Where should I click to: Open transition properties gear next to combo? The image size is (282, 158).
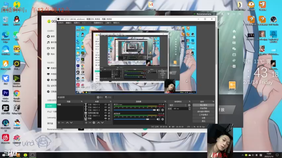189,105
